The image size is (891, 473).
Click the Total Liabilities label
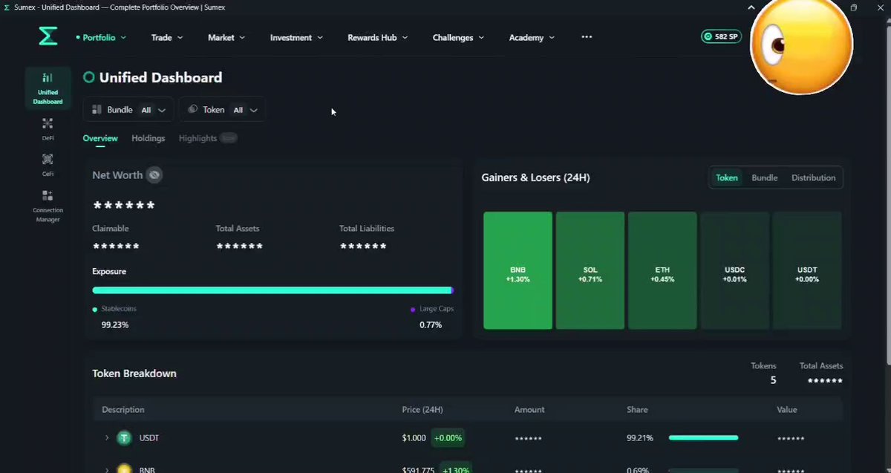[x=367, y=229]
